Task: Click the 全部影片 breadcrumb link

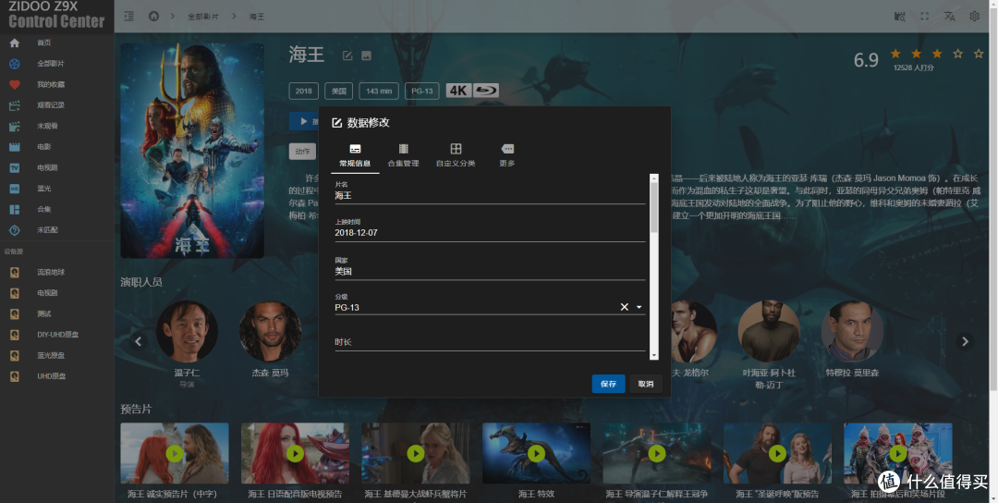Action: [203, 18]
